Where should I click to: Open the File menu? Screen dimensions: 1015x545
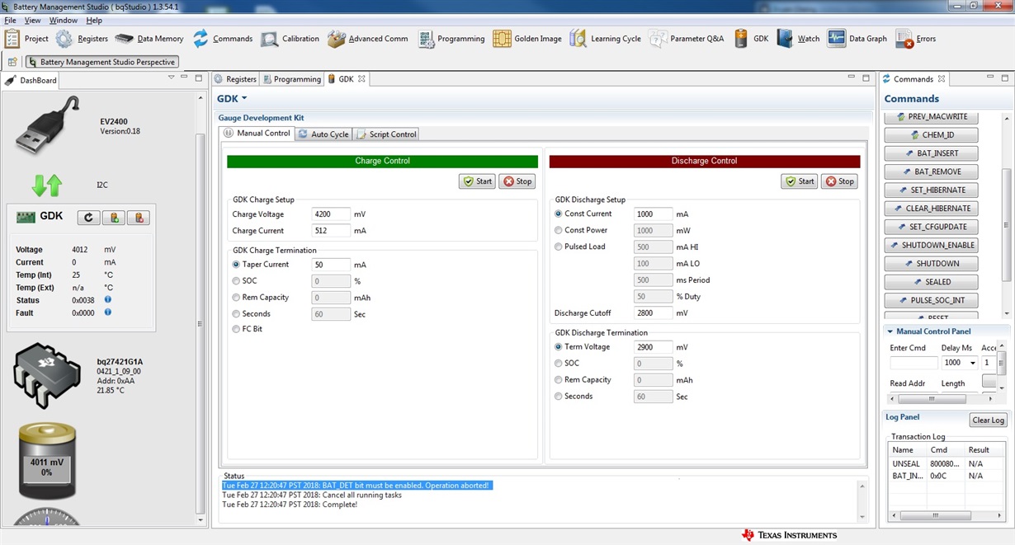(10, 21)
